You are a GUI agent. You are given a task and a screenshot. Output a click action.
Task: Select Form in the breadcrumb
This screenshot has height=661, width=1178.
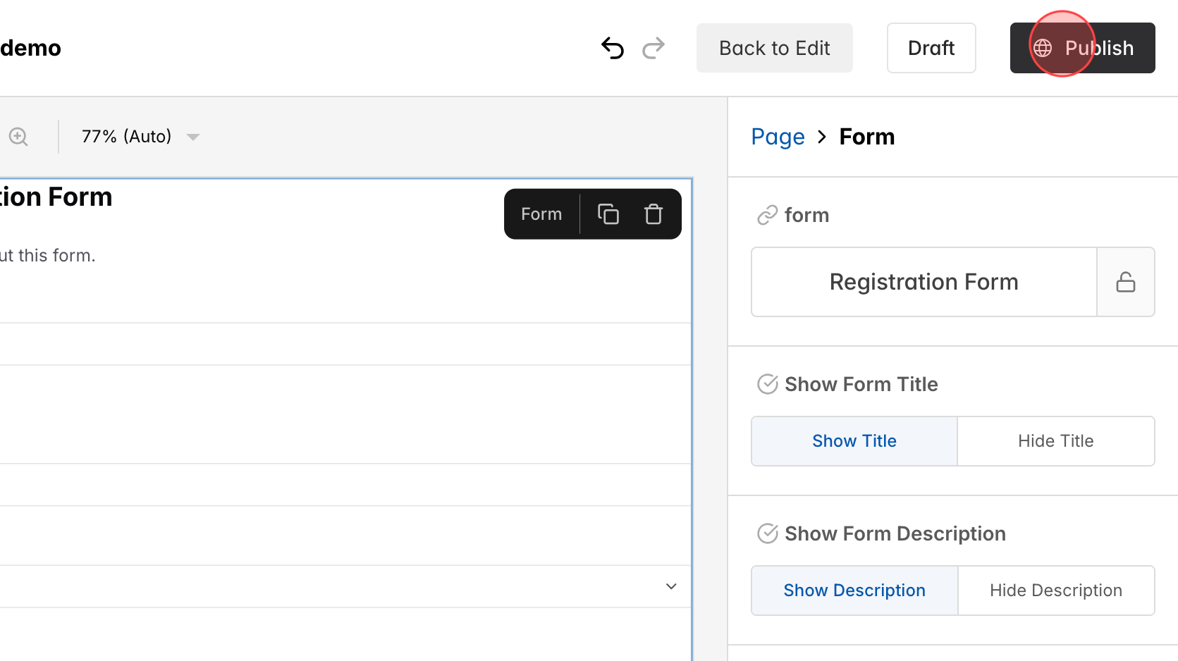tap(866, 136)
